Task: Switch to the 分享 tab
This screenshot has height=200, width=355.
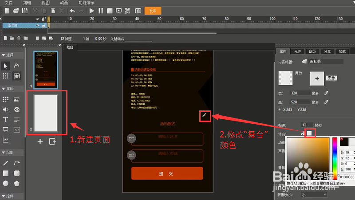Action: (327, 51)
